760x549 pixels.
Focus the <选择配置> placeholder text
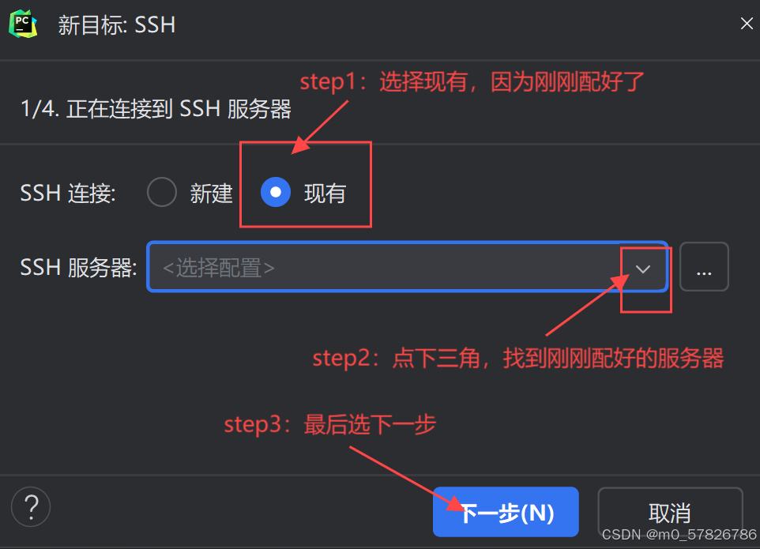pos(219,268)
